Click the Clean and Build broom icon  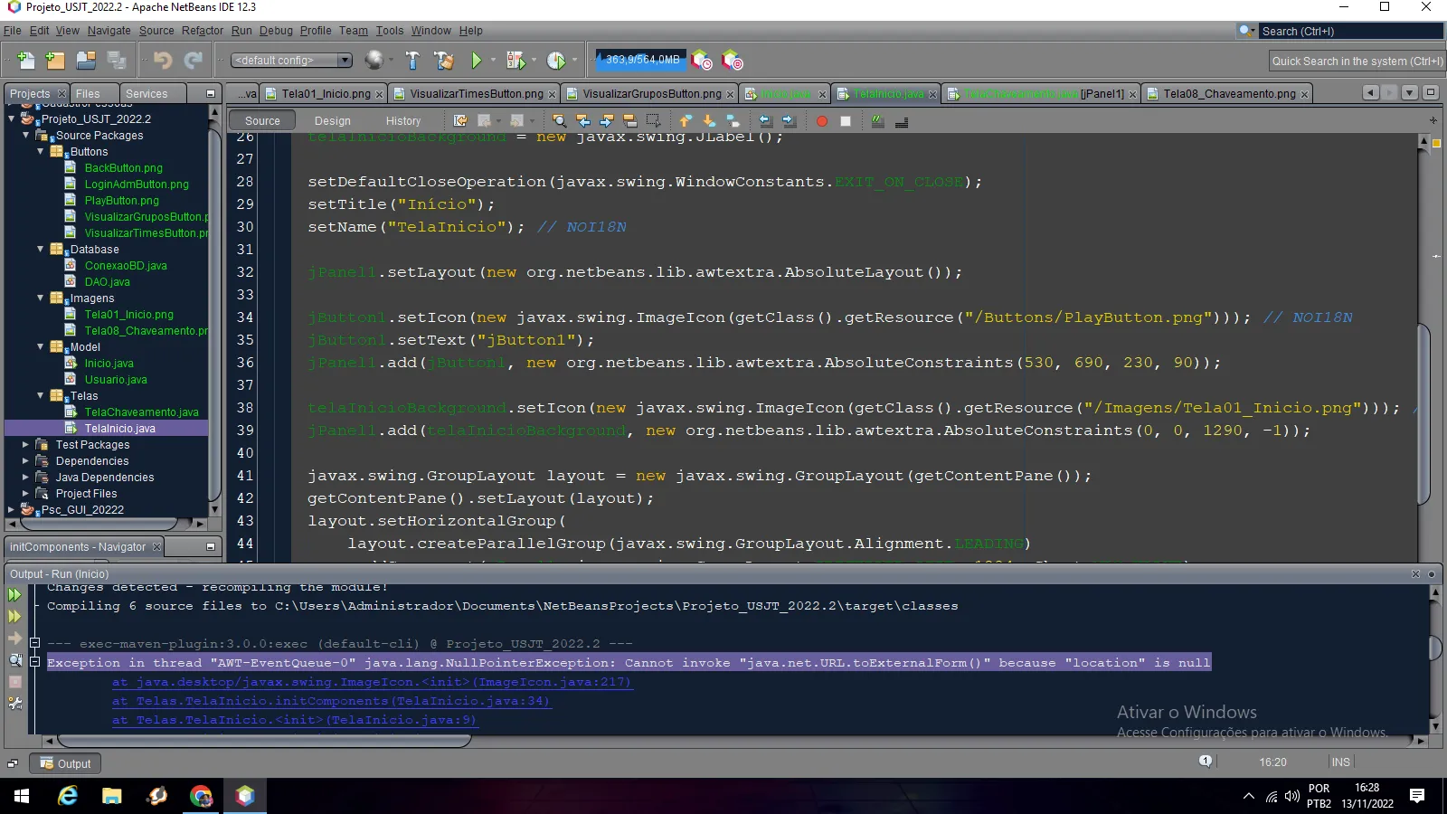(443, 61)
